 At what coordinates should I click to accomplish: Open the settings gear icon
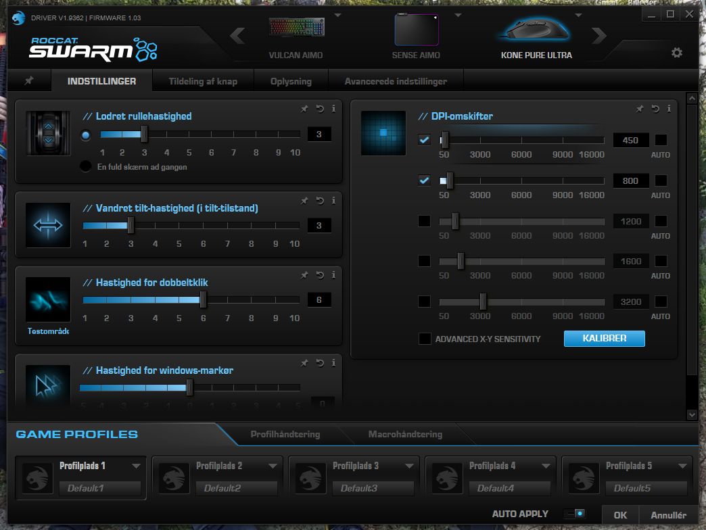676,53
